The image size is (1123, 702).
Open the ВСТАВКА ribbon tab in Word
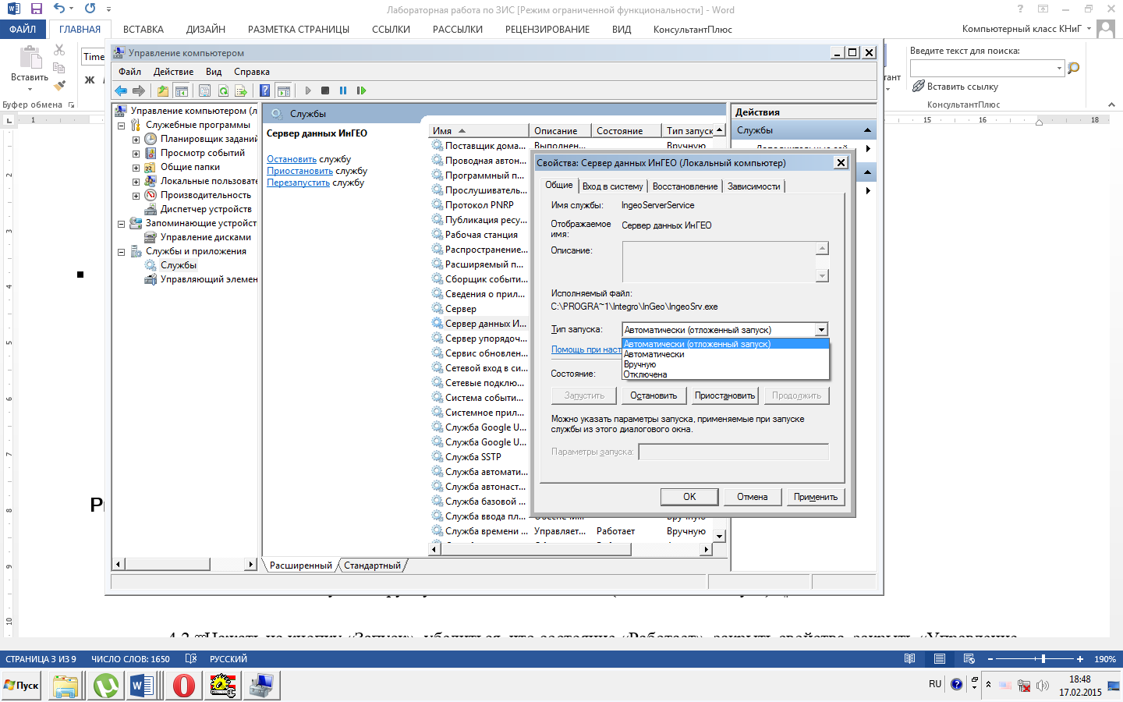[x=143, y=30]
